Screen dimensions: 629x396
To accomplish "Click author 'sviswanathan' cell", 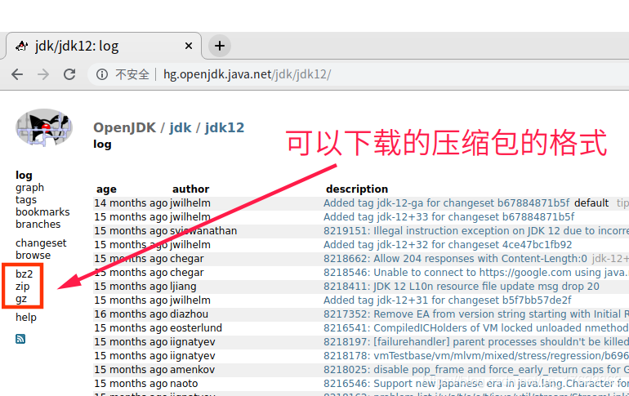I will pyautogui.click(x=203, y=231).
